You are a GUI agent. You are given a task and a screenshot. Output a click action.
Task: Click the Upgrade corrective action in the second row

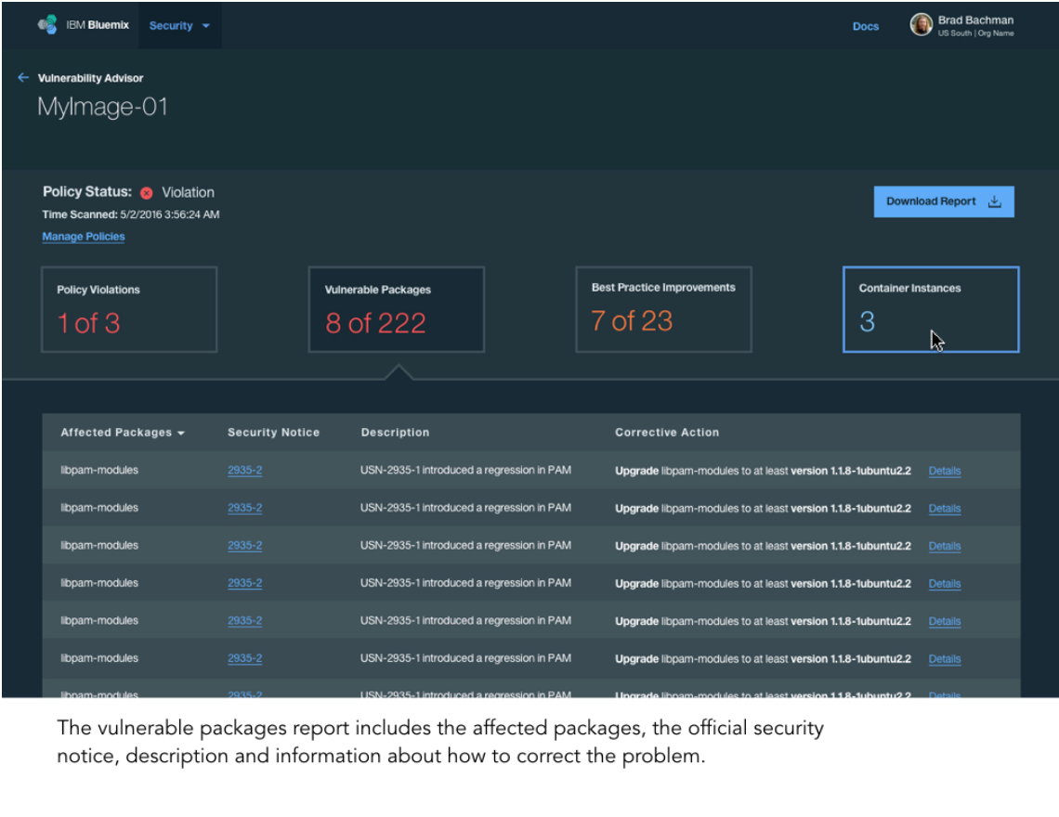pyautogui.click(x=763, y=509)
